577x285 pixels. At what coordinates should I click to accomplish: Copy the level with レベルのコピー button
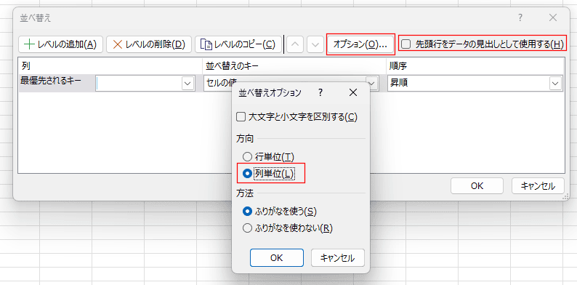coord(238,44)
